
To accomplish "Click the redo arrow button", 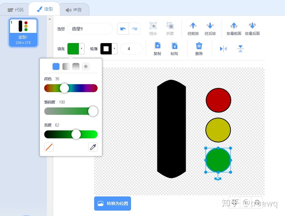I will click(135, 29).
